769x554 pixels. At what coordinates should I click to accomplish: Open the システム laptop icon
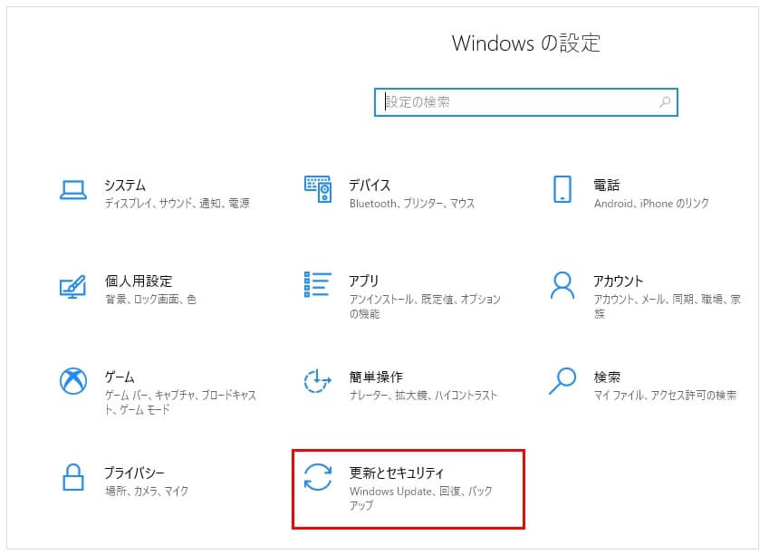point(73,190)
